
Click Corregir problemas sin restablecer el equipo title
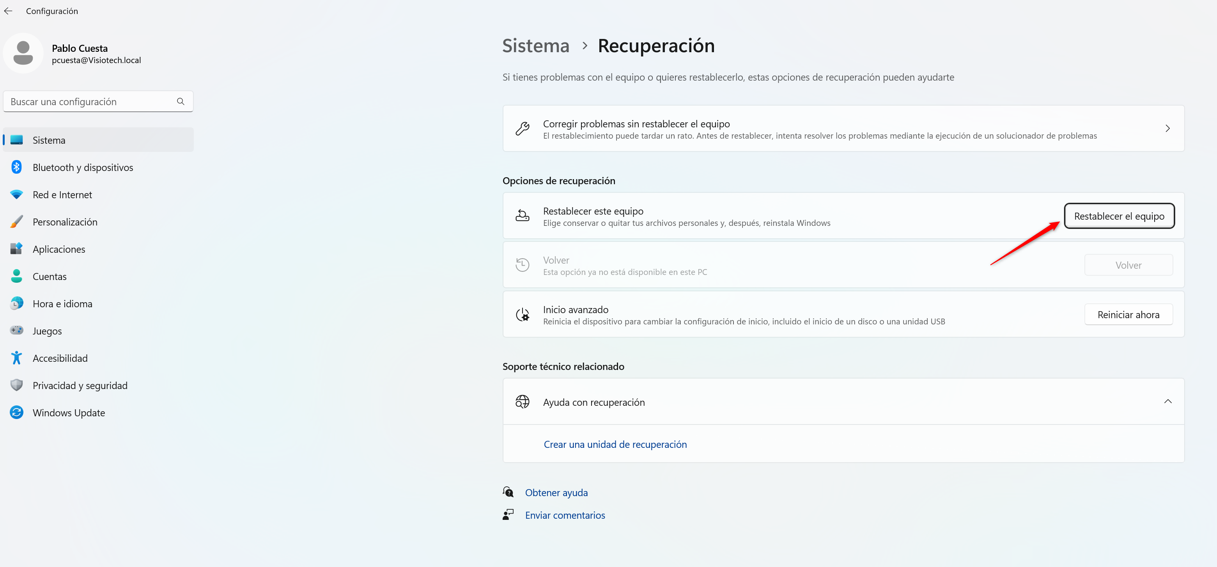(x=636, y=123)
